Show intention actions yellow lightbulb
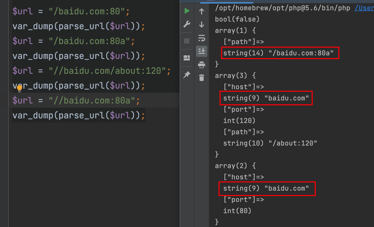This screenshot has width=374, height=227. click(x=19, y=88)
